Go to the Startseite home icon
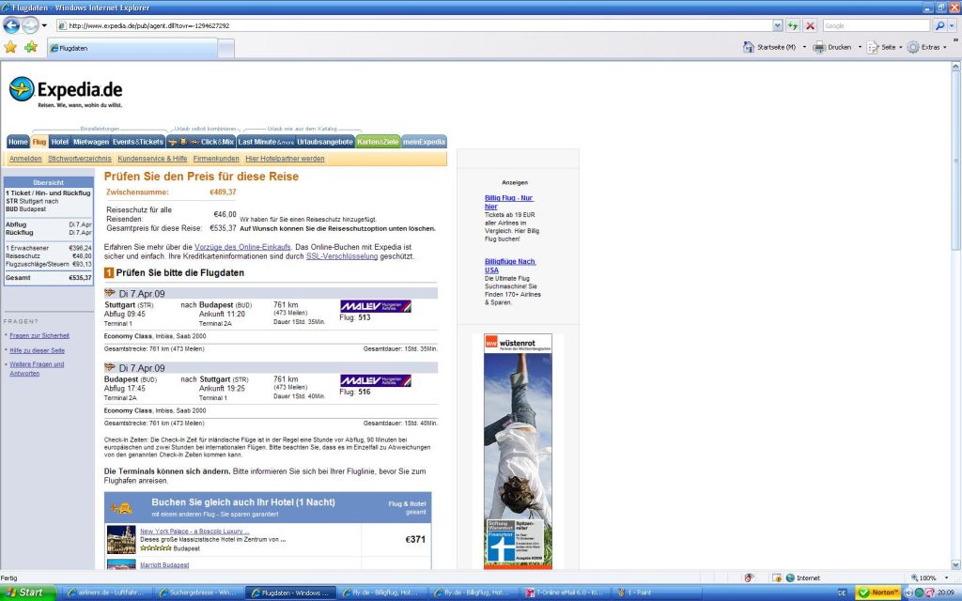The height and width of the screenshot is (601, 962). [x=748, y=47]
